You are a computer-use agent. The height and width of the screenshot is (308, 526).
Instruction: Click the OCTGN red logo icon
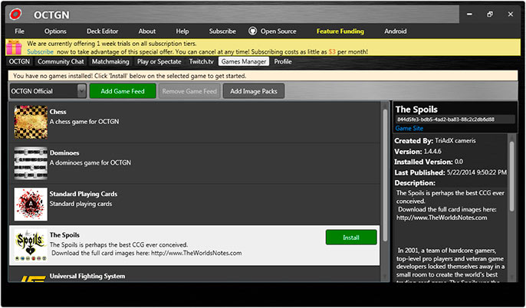point(15,14)
